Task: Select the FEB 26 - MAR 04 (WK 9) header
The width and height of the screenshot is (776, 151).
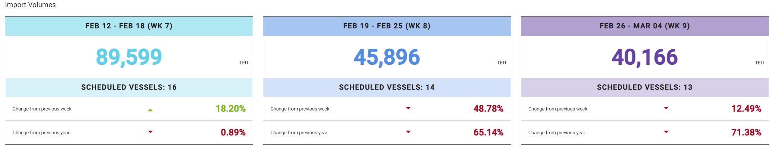Action: 644,26
